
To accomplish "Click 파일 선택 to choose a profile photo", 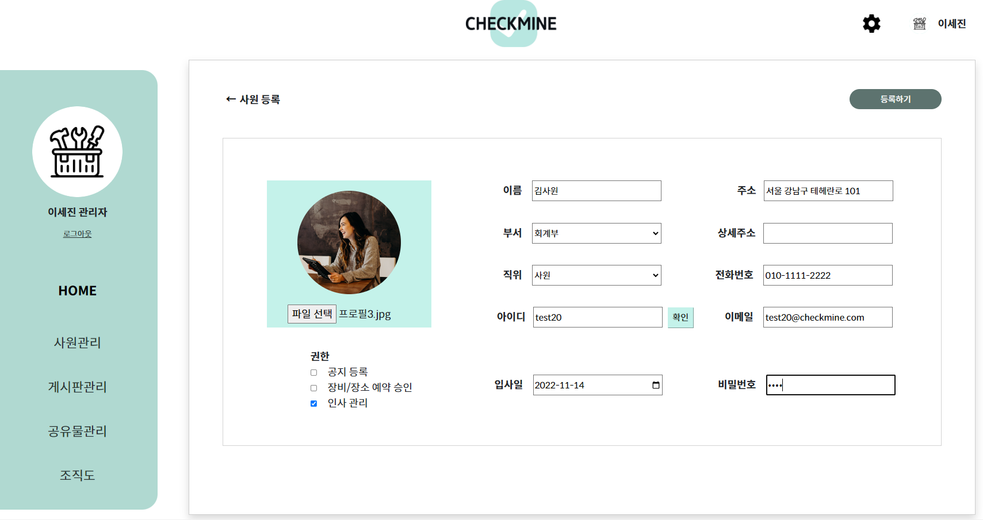I will pyautogui.click(x=312, y=314).
